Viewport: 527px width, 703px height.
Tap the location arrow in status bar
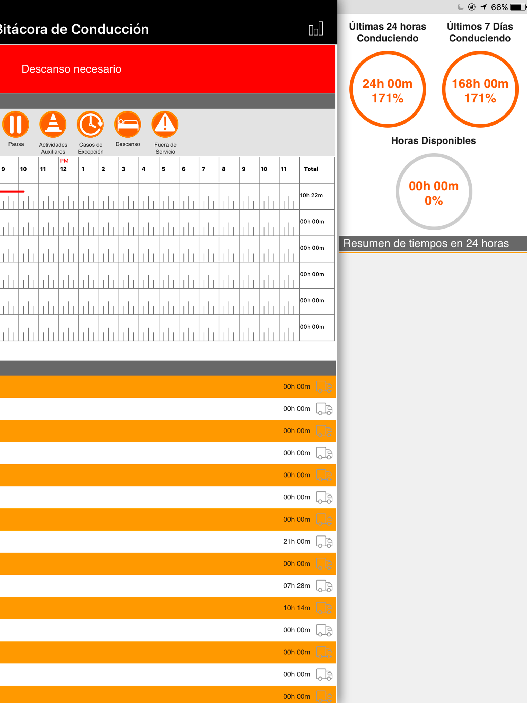coord(484,7)
